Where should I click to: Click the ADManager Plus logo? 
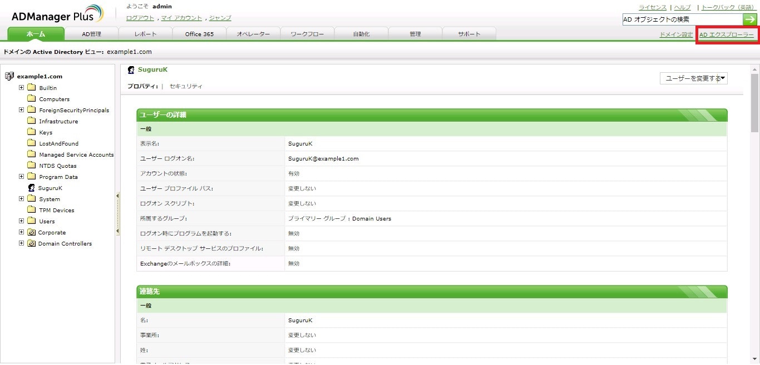[x=57, y=14]
